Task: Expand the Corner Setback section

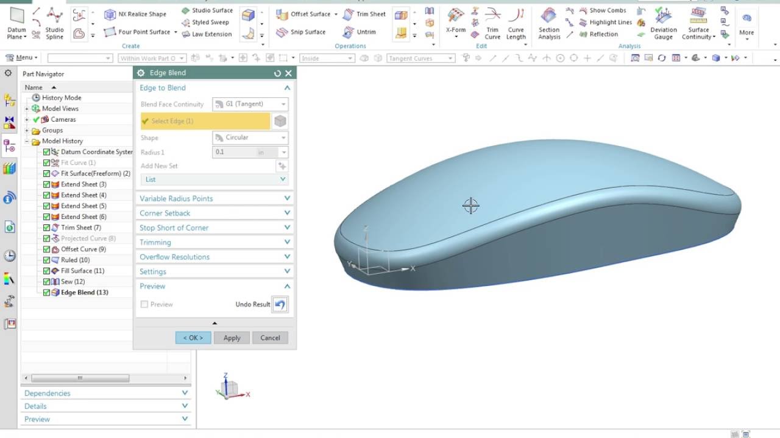Action: [214, 213]
